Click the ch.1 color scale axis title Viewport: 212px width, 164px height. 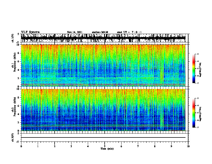tap(200, 70)
